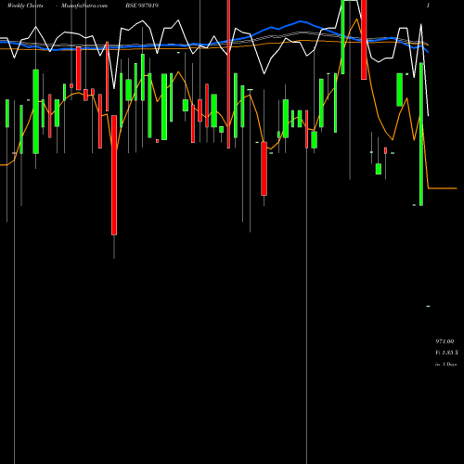
Task: Click the "in 1 Days" label
Action: point(445,365)
